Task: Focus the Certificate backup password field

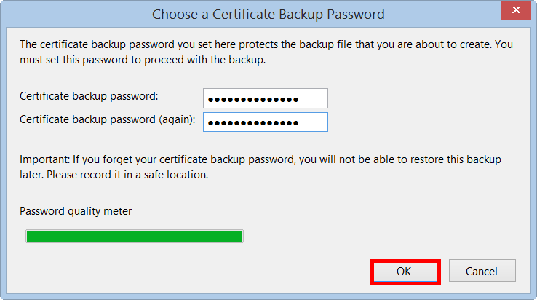Action: click(266, 98)
